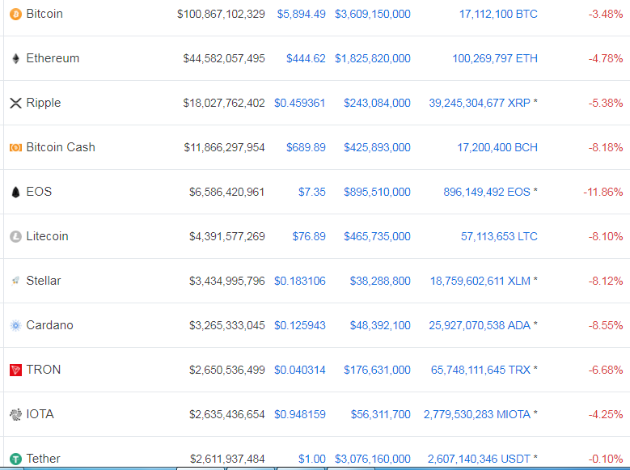Click Cardano price $0.125943
The height and width of the screenshot is (470, 630).
pyautogui.click(x=300, y=325)
